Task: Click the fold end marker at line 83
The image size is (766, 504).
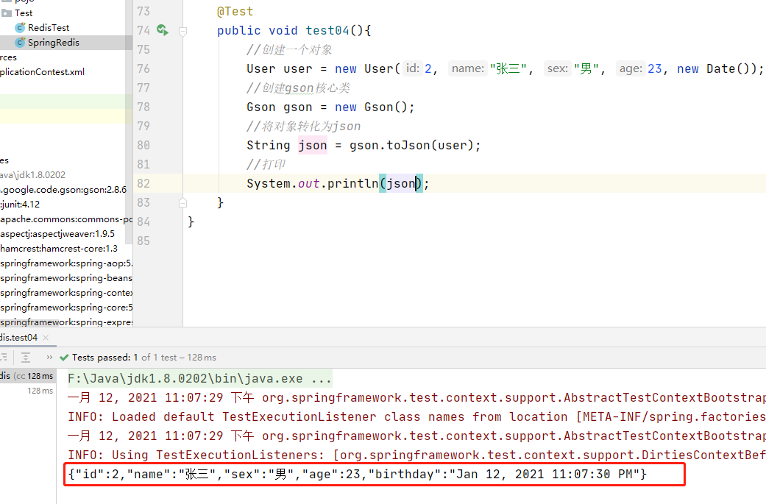Action: pyautogui.click(x=182, y=202)
